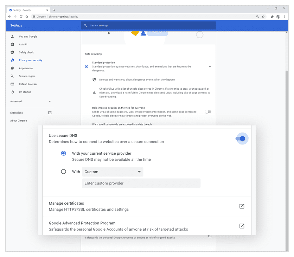This screenshot has height=257, width=294.
Task: Collapse the Standard protection details chevron
Action: coord(210,66)
